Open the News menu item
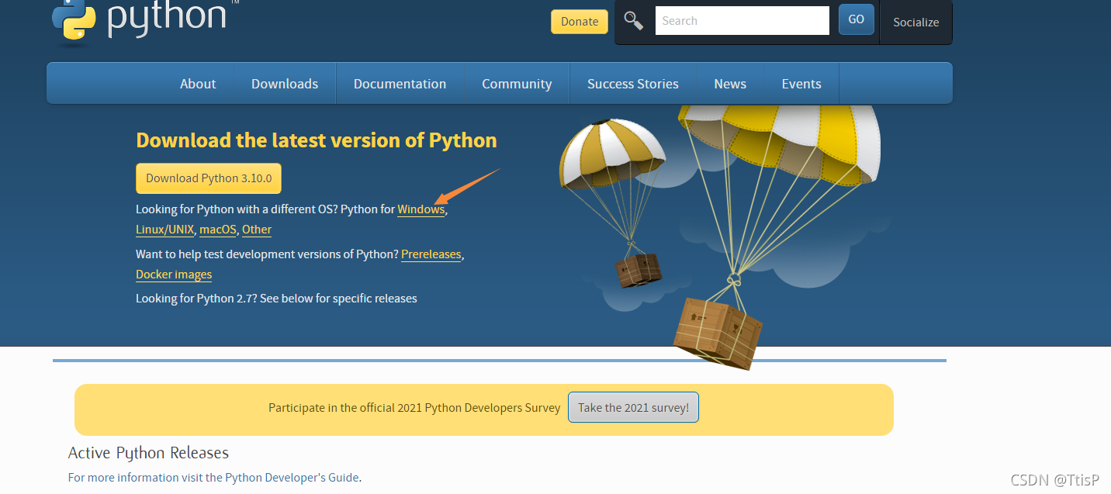The image size is (1111, 494). (730, 84)
